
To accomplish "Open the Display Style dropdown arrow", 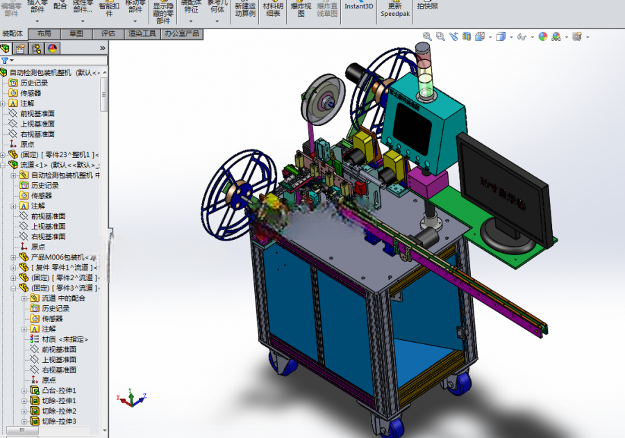I will coord(511,38).
